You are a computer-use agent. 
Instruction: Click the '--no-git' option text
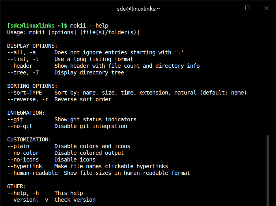click(x=20, y=126)
